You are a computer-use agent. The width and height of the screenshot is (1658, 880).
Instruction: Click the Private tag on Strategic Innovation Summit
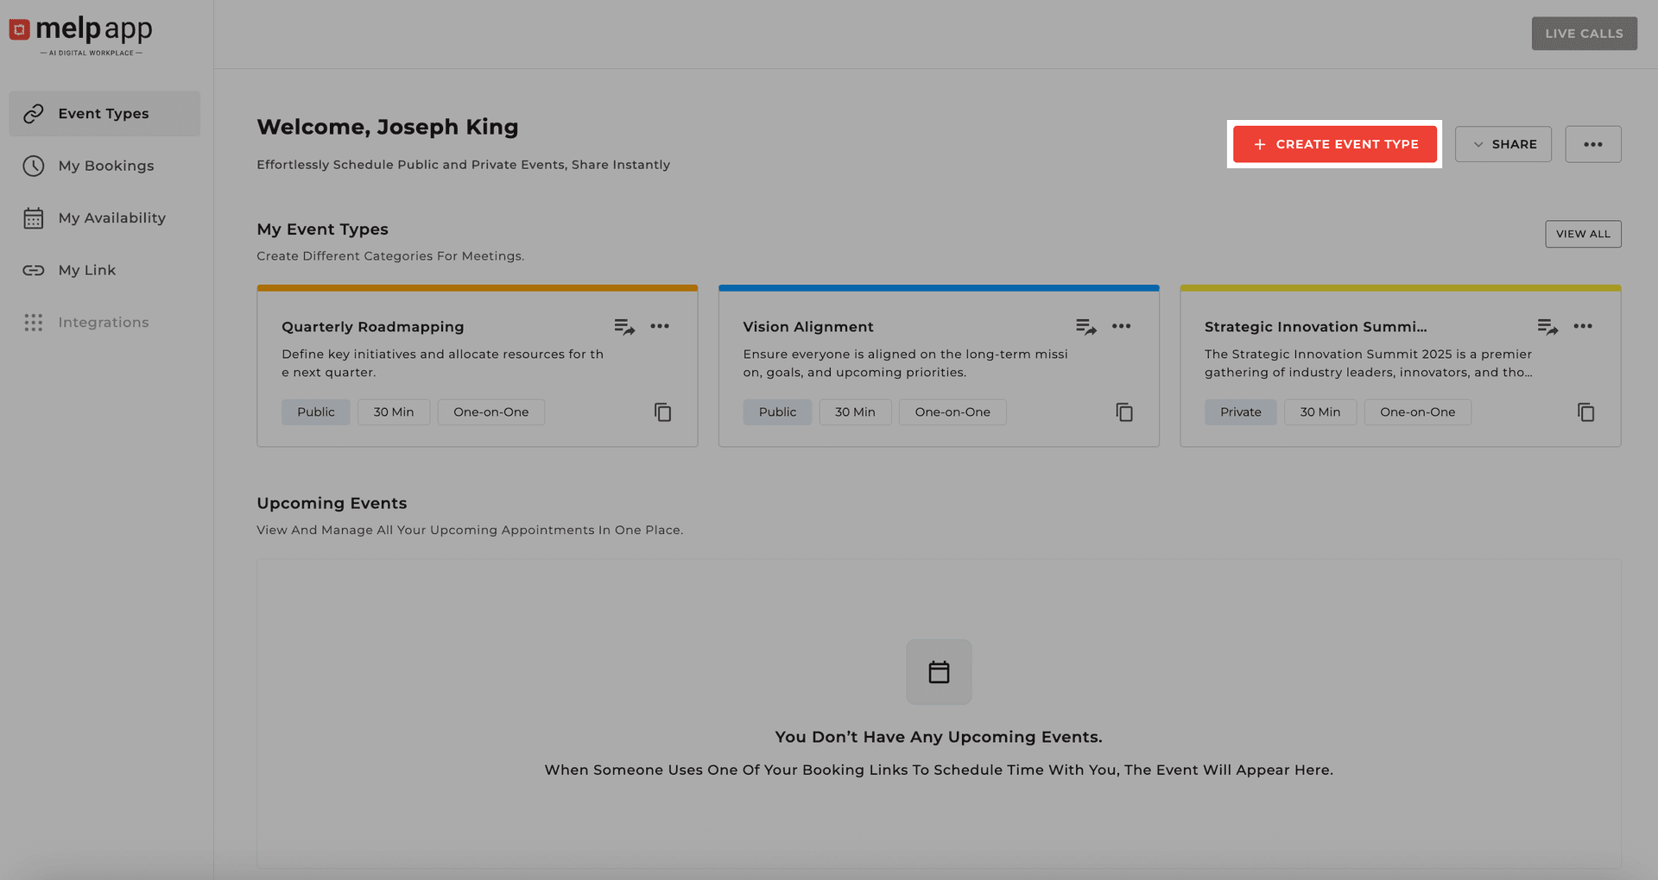click(1240, 412)
